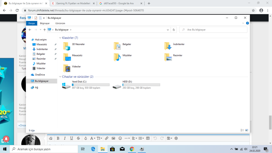Expand the Explorer ribbon chevron

(243, 23)
